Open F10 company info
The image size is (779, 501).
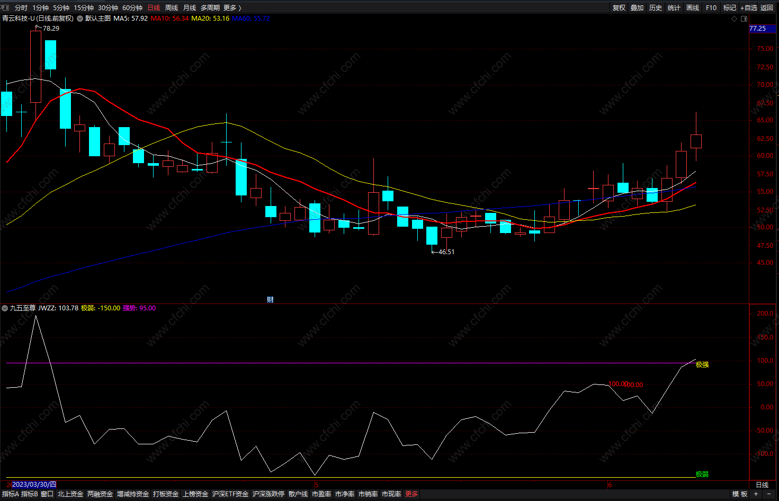click(x=711, y=7)
